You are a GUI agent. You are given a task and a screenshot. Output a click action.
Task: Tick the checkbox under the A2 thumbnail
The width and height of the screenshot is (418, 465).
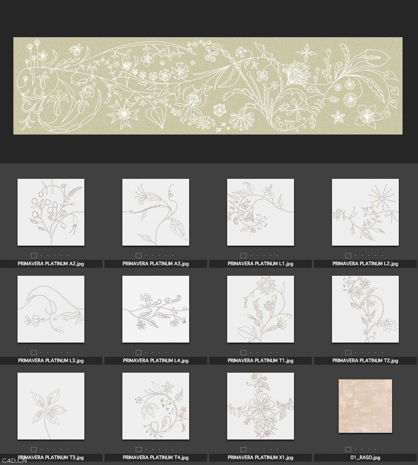34,256
